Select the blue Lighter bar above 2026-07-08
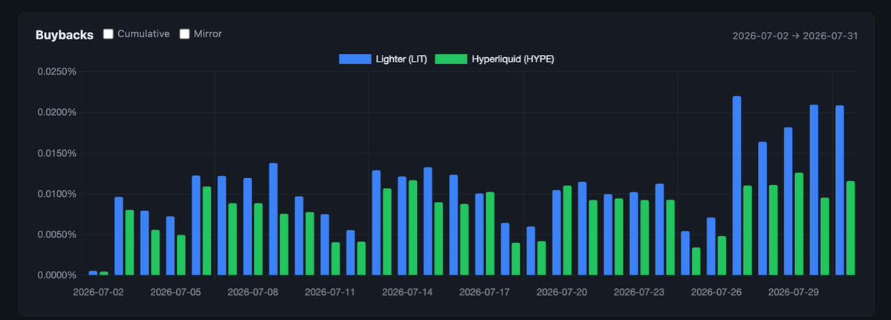 point(247,227)
